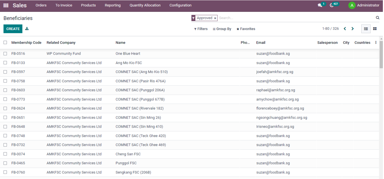Check the FB-0624 row checkbox
Screen dimensions: 384x179
[5, 108]
